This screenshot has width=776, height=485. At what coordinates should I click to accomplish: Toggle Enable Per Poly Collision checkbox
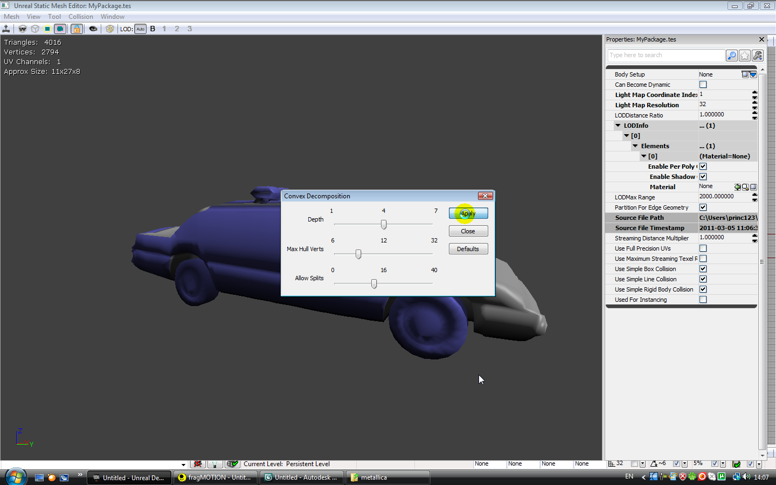tap(703, 167)
